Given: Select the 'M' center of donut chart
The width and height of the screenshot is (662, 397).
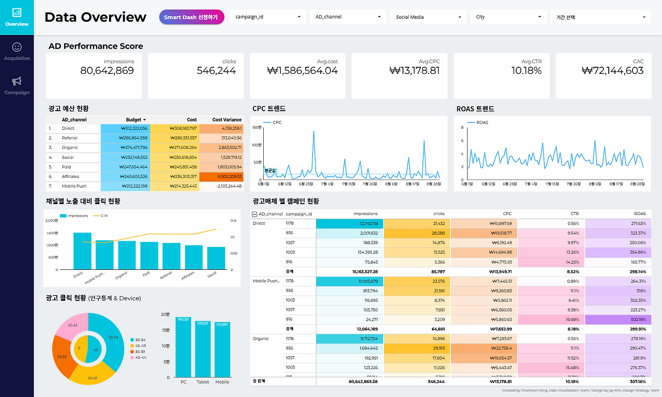Looking at the screenshot, I should (95, 350).
